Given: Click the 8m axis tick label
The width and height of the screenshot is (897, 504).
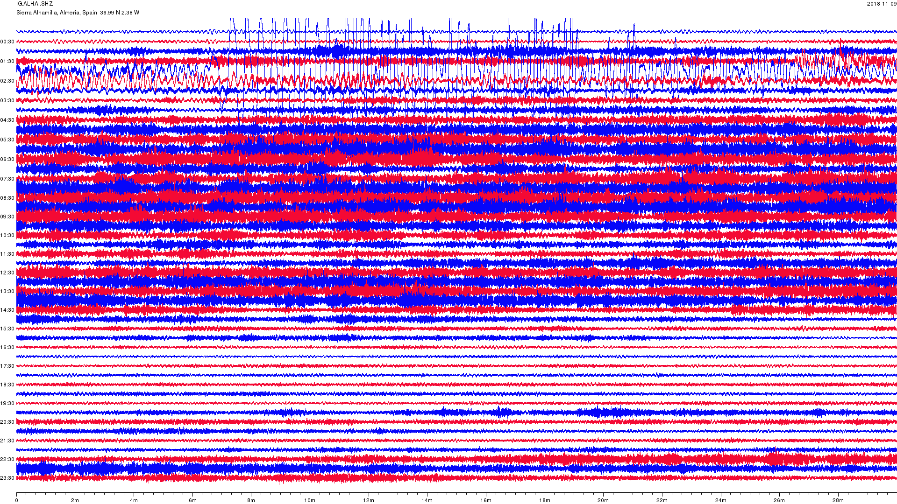Looking at the screenshot, I should (251, 501).
